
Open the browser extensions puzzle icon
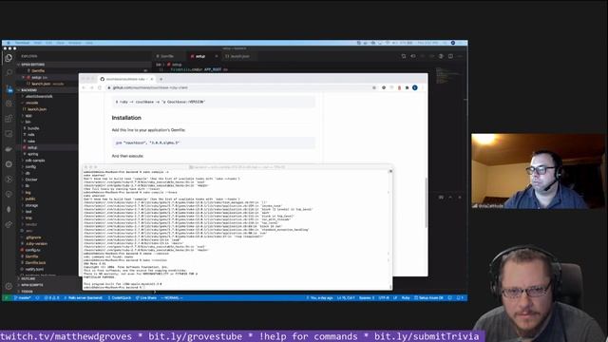407,87
